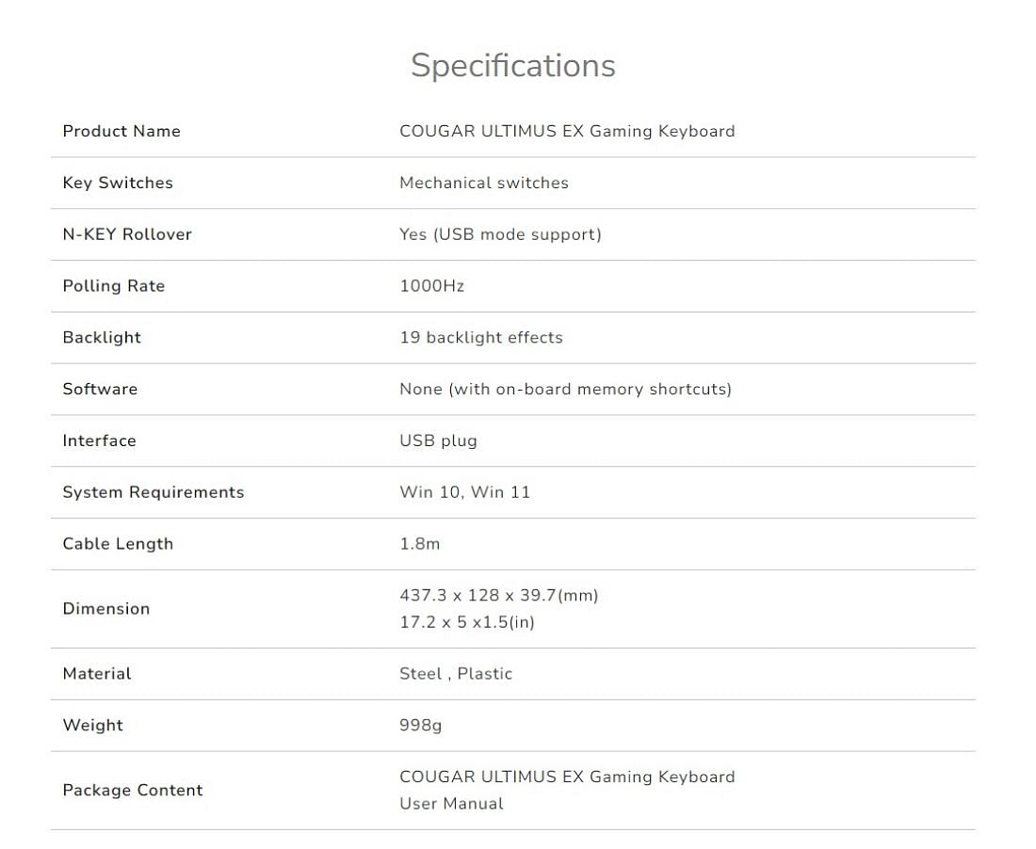Click the 1000Hz value
The height and width of the screenshot is (849, 1036).
click(x=431, y=286)
